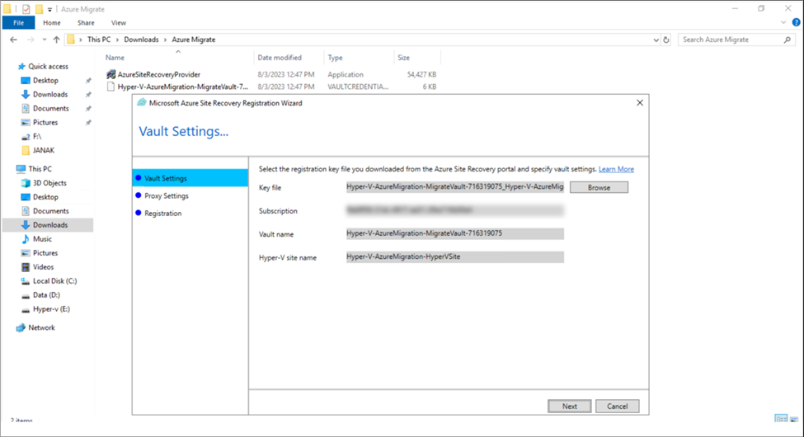Click the new folder icon in title bar

point(39,9)
